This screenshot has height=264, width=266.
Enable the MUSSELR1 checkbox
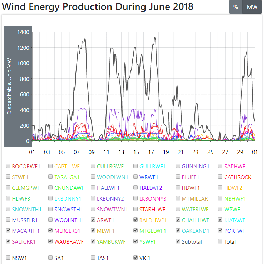pos(8,220)
